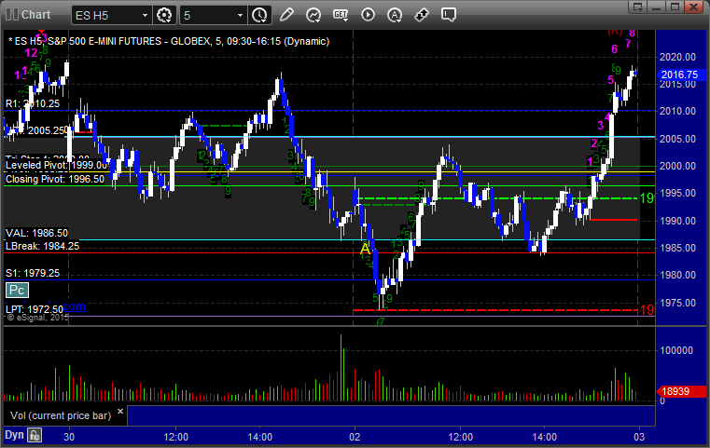Open the alerts 'A' circle icon
Viewport: 710px width, 448px height.
pyautogui.click(x=395, y=15)
